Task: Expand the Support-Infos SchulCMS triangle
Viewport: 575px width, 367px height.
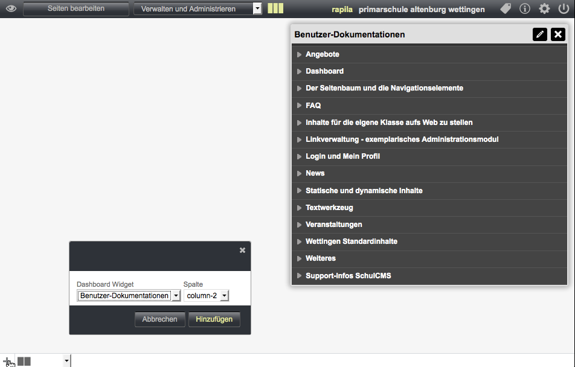Action: pyautogui.click(x=299, y=276)
